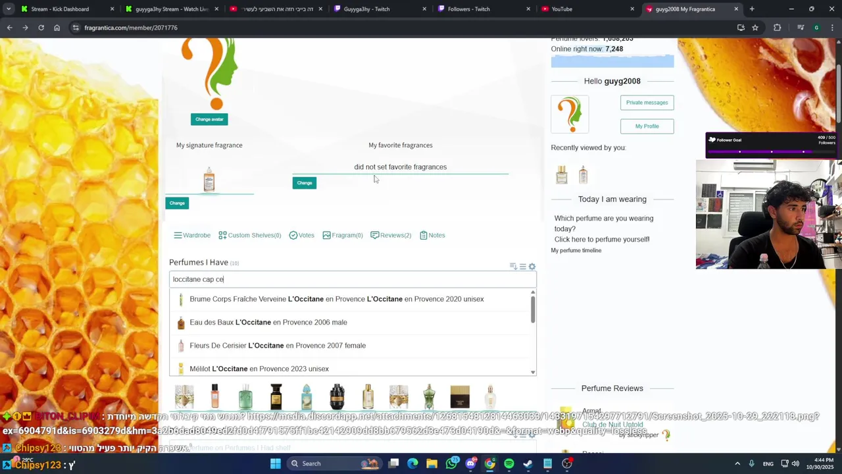Click the suggestion list up scroll arrow
The height and width of the screenshot is (474, 842).
point(533,292)
